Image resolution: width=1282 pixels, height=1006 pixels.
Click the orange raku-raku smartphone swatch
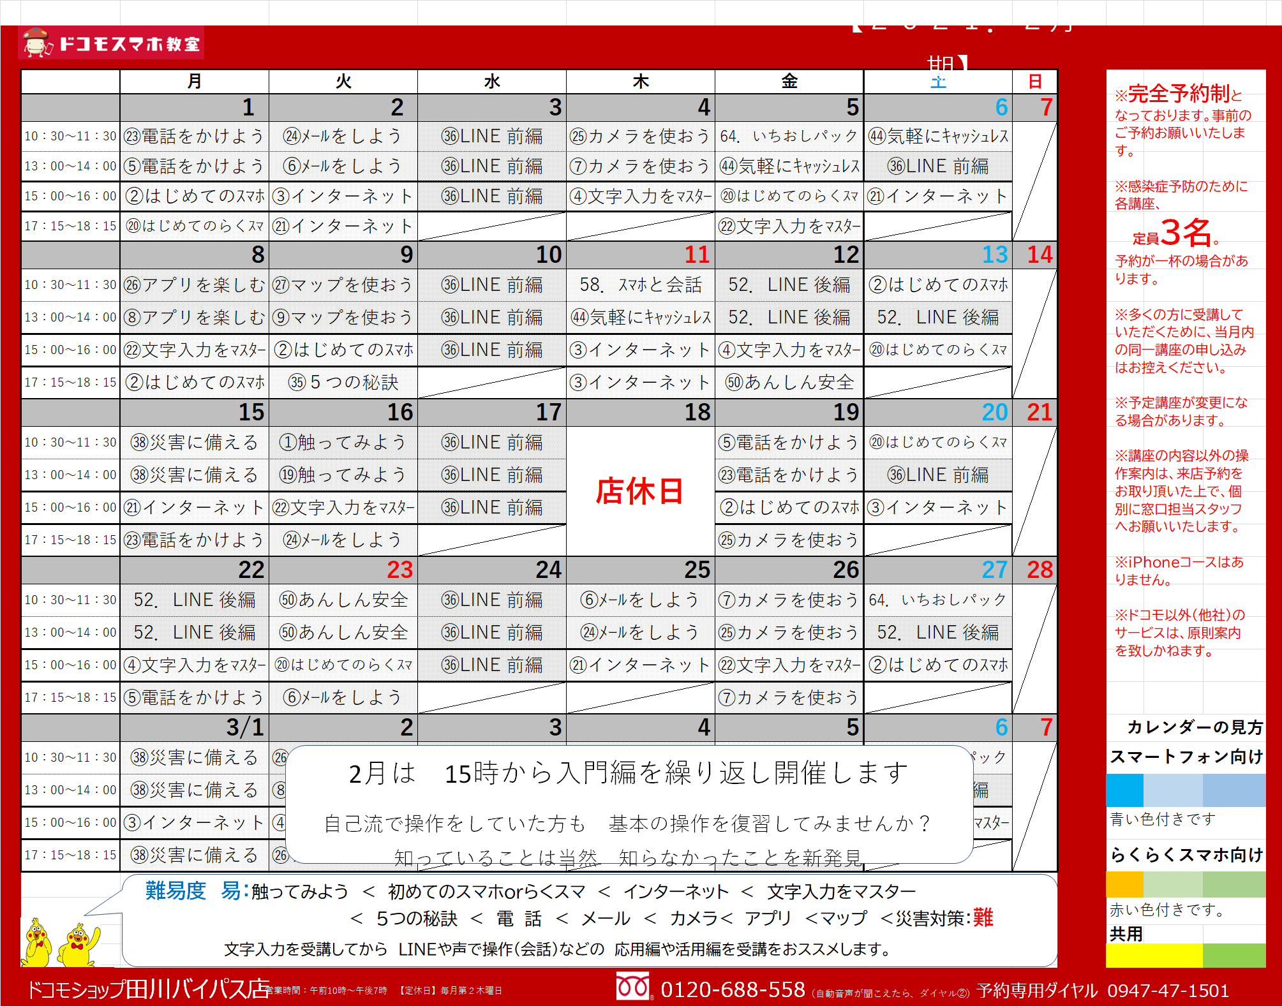coord(1124,885)
